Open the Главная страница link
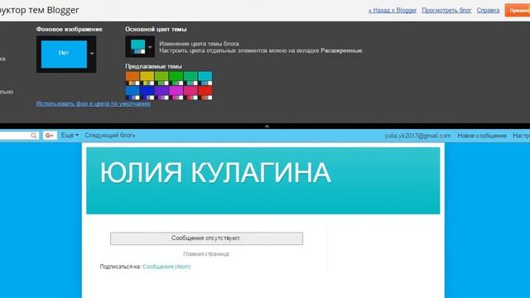The width and height of the screenshot is (530, 298). (x=206, y=254)
